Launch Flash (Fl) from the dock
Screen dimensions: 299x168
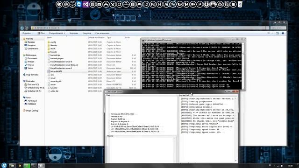pos(159,4)
